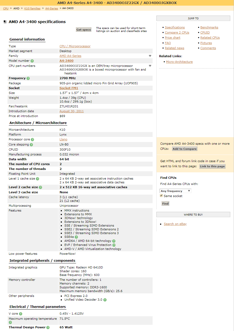Click the '$69' introduction price
Screen dimensions: 234x331
(62, 116)
